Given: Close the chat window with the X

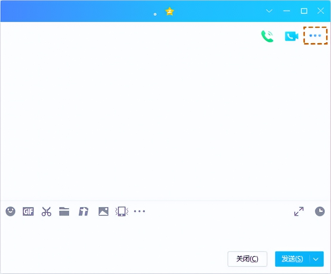Looking at the screenshot, I should 321,11.
